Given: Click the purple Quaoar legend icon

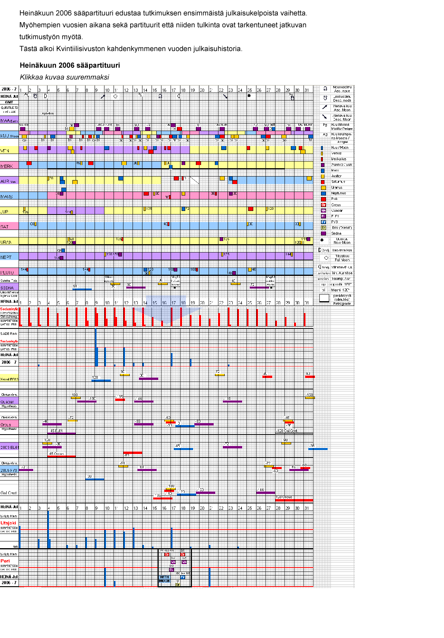Looking at the screenshot, I should click(x=323, y=211).
